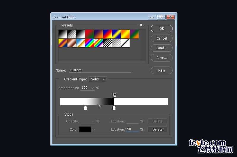
Task: Select the black-to-transparent checkerboard preset in top row
Action: [x=72, y=34]
